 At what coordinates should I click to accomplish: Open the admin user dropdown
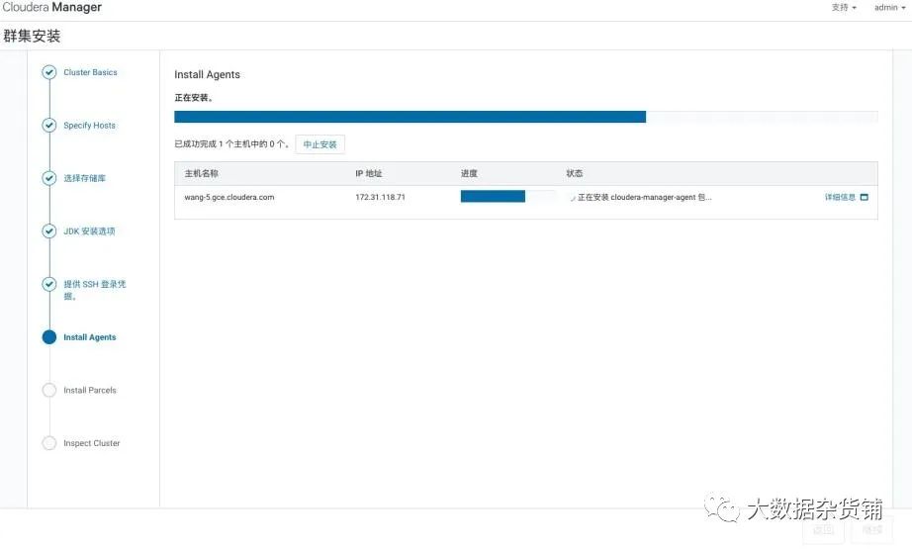(889, 8)
